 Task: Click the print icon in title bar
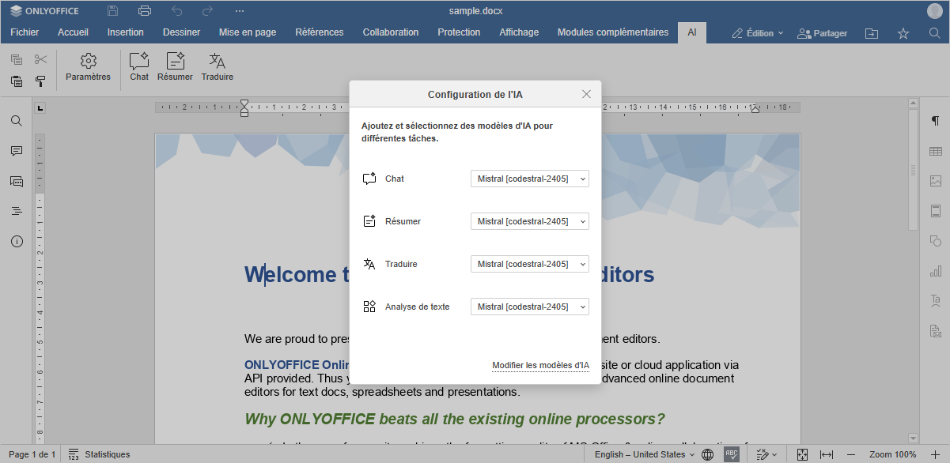(145, 11)
